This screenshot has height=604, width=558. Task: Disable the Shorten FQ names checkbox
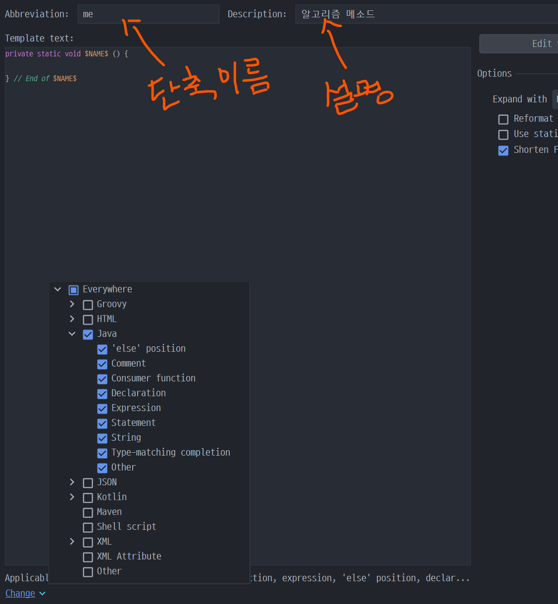pos(503,150)
